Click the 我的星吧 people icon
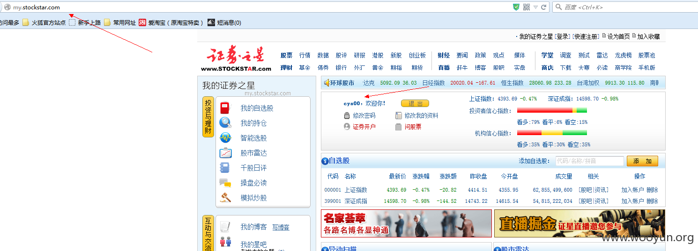This screenshot has width=698, height=251. coord(225,242)
